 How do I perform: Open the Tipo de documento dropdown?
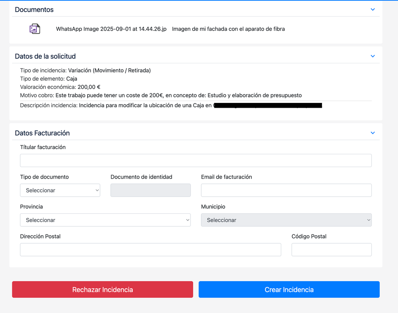pos(60,190)
